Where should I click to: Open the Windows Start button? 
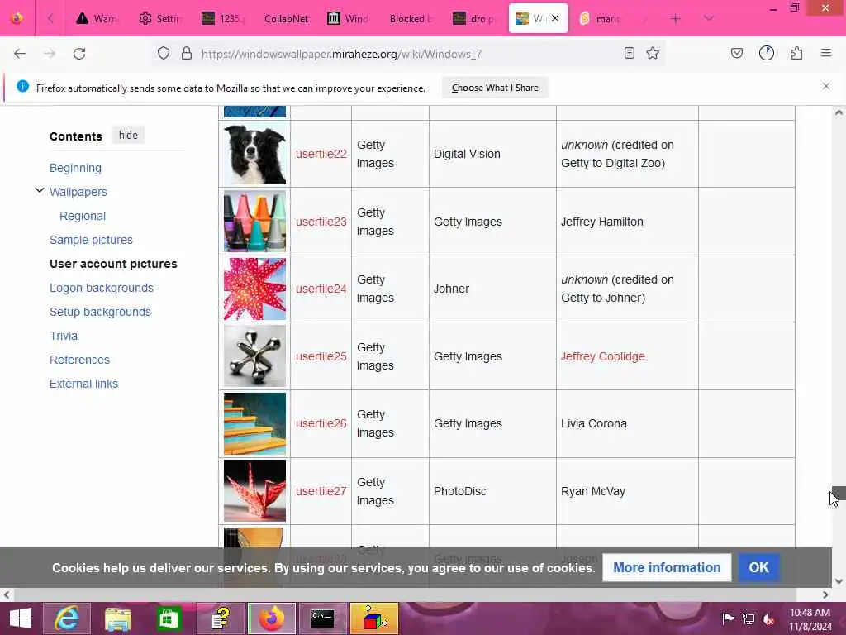[21, 618]
